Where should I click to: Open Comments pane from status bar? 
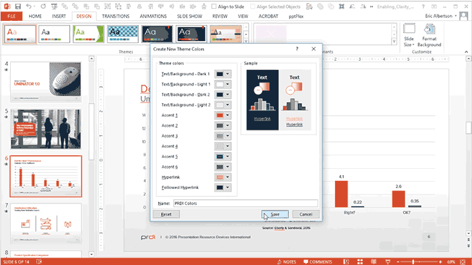pos(318,262)
